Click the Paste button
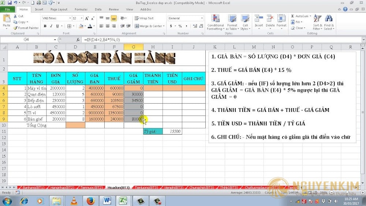 [x=6, y=21]
